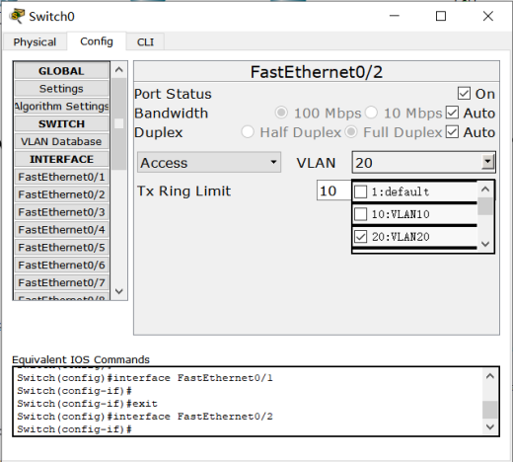Select interface FastEthernet0/4
513x462 pixels.
(x=61, y=230)
